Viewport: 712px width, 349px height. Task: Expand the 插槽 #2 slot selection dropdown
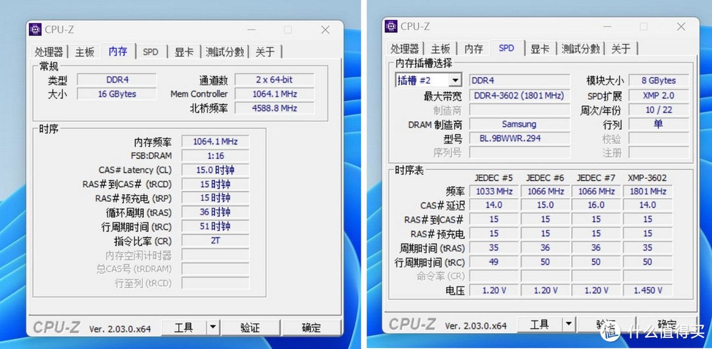[x=455, y=80]
